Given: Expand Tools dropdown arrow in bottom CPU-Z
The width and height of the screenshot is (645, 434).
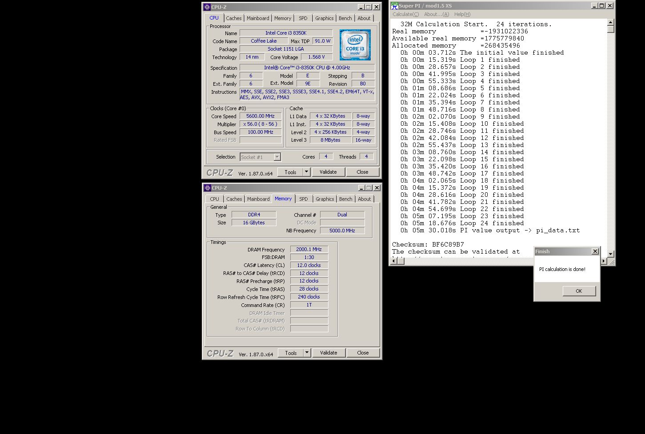Looking at the screenshot, I should [x=307, y=353].
